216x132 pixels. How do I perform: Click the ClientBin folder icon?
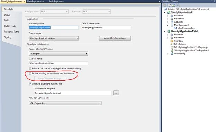coord(172,41)
